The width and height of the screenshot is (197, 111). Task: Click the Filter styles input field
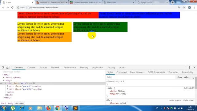point(141,77)
